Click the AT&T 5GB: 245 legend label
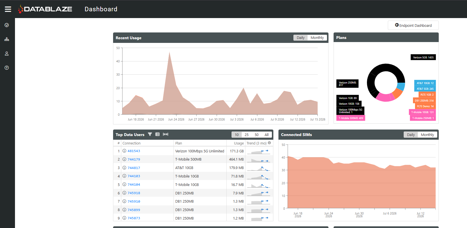The height and width of the screenshot is (228, 467). click(425, 89)
